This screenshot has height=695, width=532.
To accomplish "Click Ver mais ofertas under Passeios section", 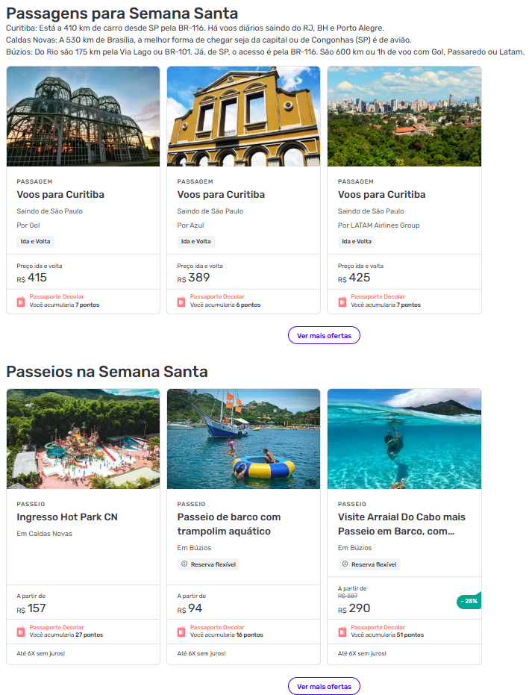I will (324, 686).
